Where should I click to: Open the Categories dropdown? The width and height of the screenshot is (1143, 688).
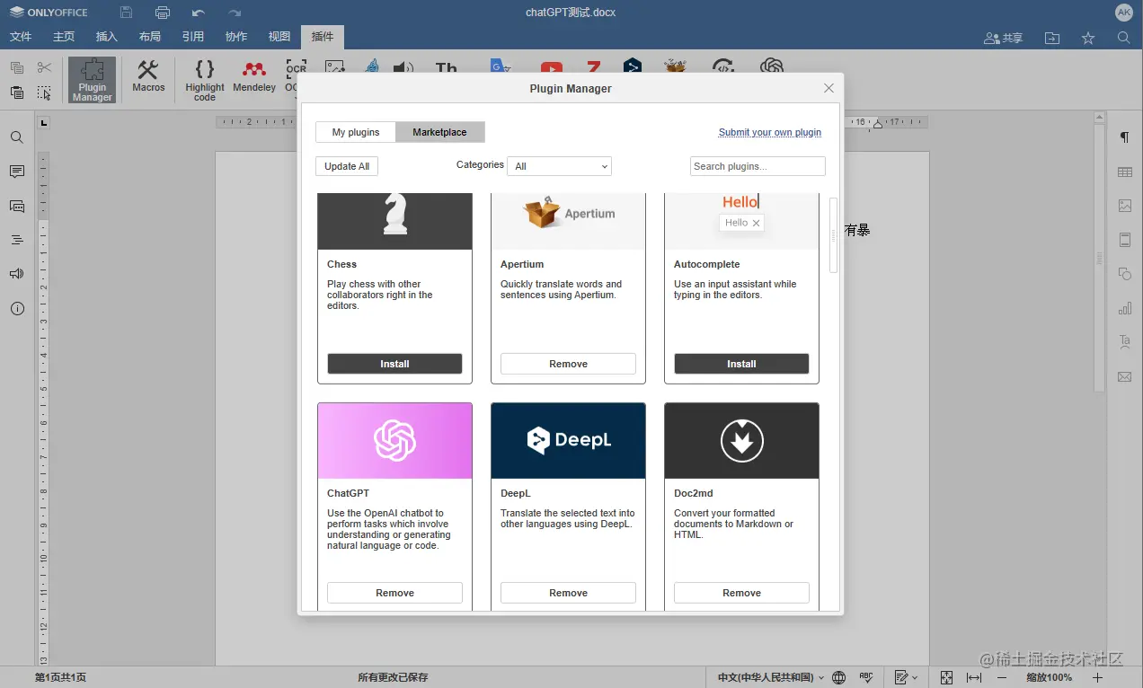559,165
